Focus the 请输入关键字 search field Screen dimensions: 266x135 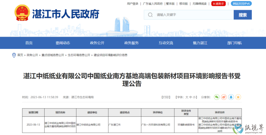click(189, 15)
